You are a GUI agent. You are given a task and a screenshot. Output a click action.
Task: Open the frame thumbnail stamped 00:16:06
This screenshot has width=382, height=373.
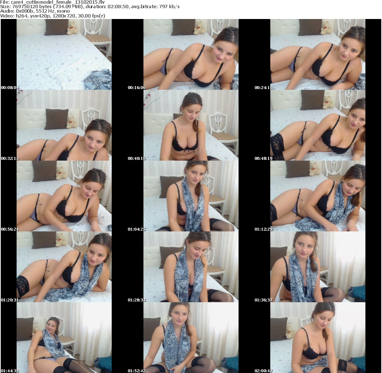[191, 54]
